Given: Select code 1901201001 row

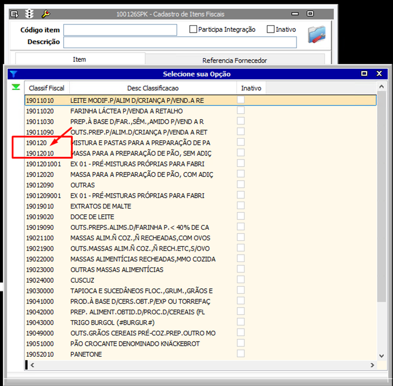Looking at the screenshot, I should click(200, 164).
